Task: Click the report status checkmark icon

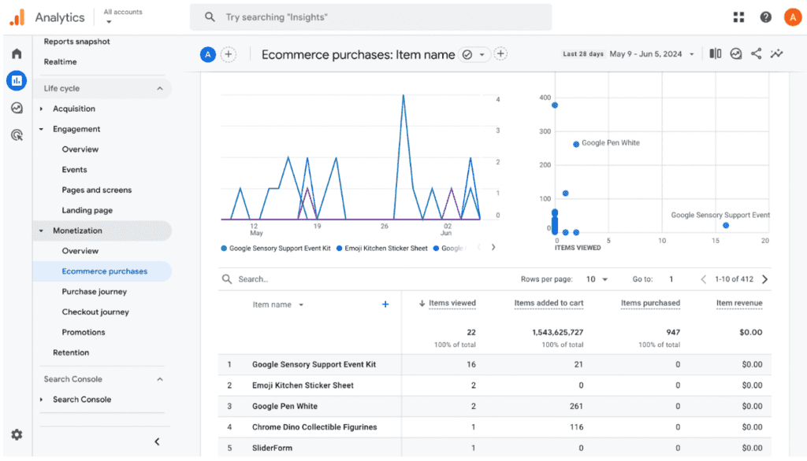Action: click(467, 54)
